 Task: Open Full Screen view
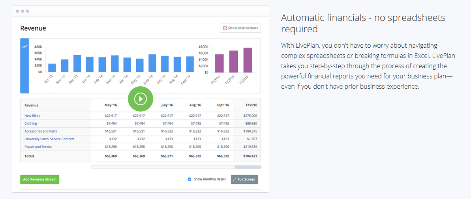[x=244, y=179]
